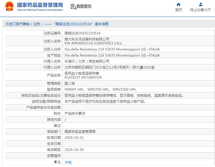Select model spec W96RT HPL、WRV700 HPL value

[x=100, y=90]
